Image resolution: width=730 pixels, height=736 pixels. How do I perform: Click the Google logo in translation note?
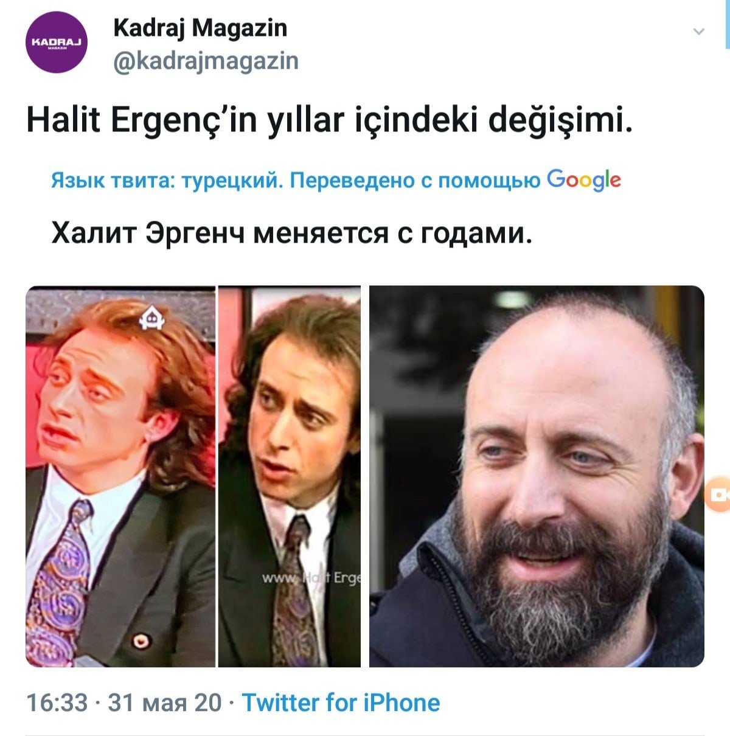tap(584, 180)
